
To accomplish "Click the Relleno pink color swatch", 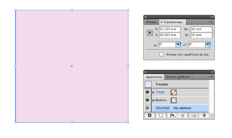I will point(174,100).
